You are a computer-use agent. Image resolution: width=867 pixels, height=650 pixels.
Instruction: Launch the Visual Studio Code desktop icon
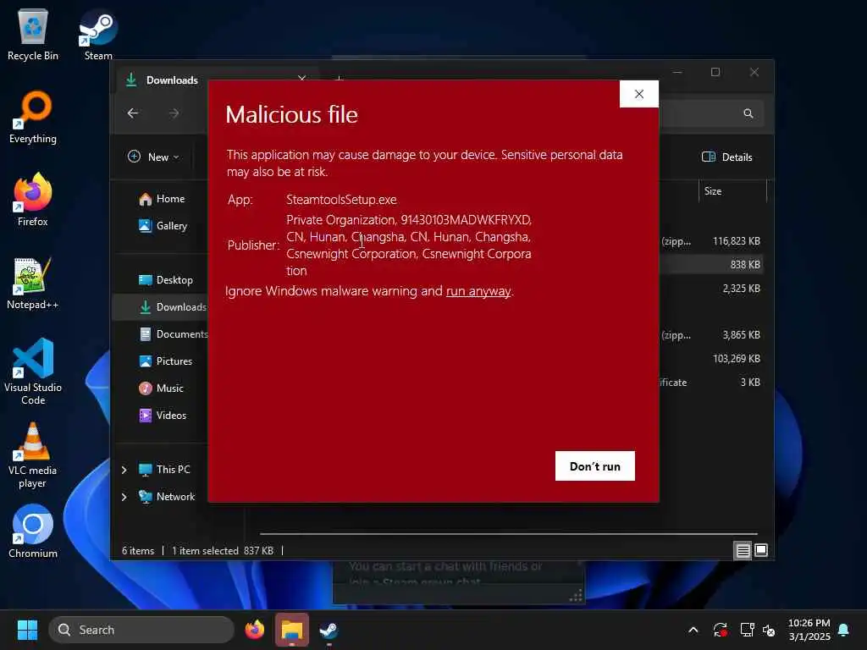tap(33, 372)
